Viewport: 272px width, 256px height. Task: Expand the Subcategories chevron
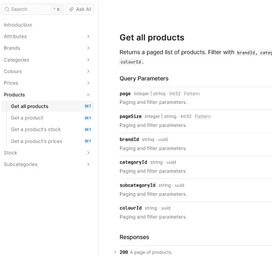(88, 164)
